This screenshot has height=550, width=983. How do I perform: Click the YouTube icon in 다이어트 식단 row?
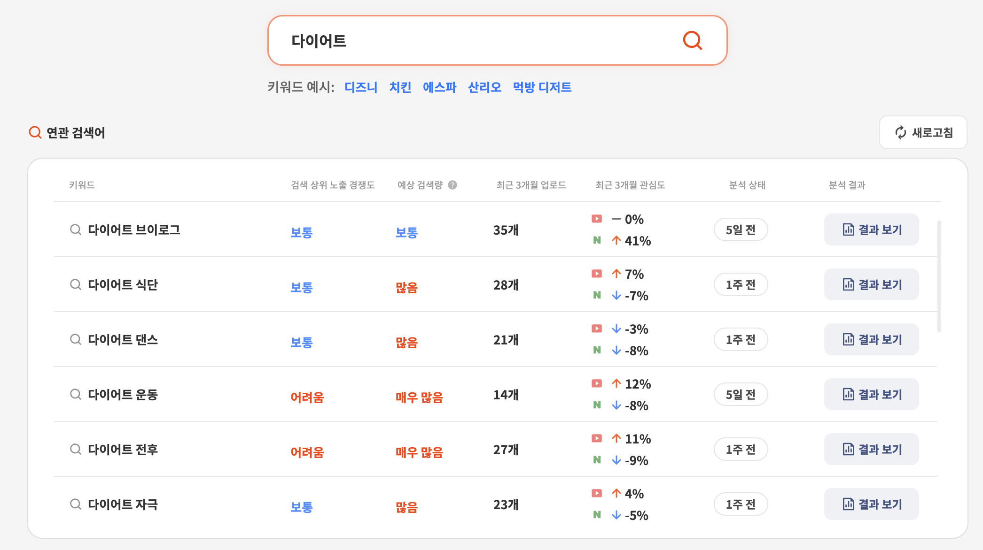[597, 274]
